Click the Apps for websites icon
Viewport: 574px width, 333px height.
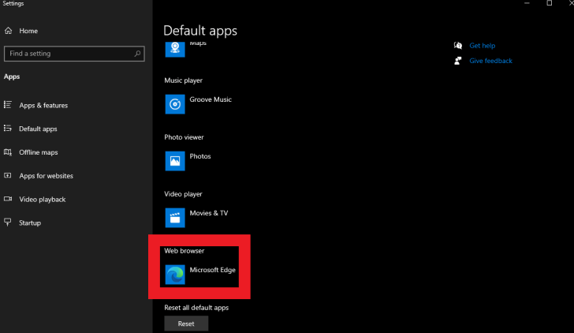[8, 175]
